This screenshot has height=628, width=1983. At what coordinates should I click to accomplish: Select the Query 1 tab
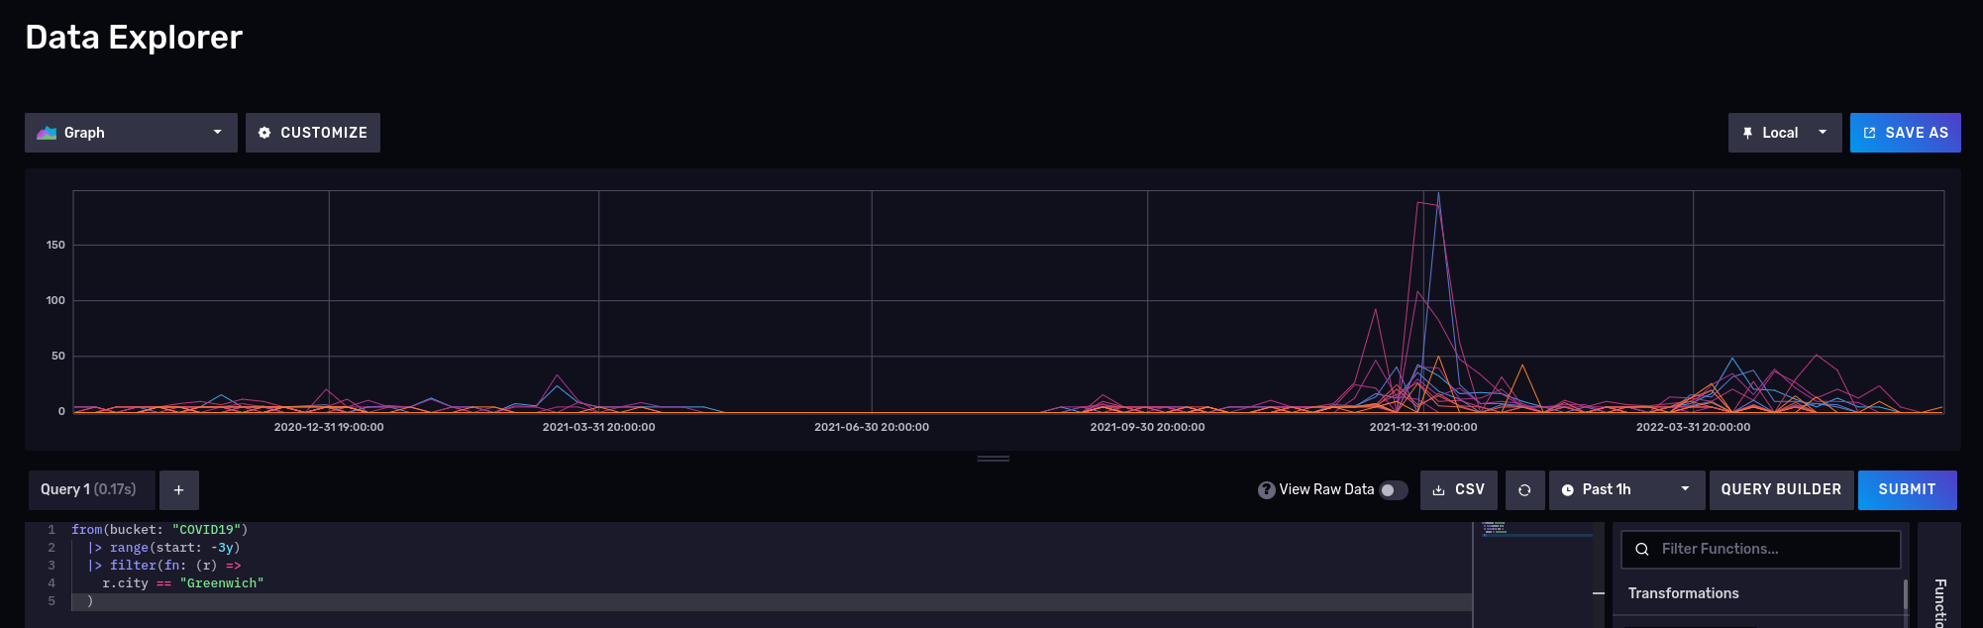[88, 489]
